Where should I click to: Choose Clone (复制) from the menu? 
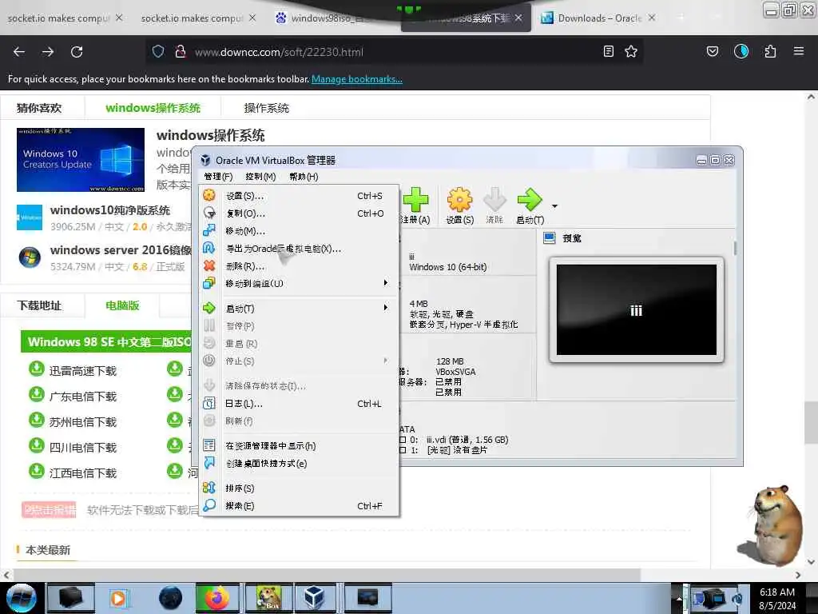click(x=300, y=213)
